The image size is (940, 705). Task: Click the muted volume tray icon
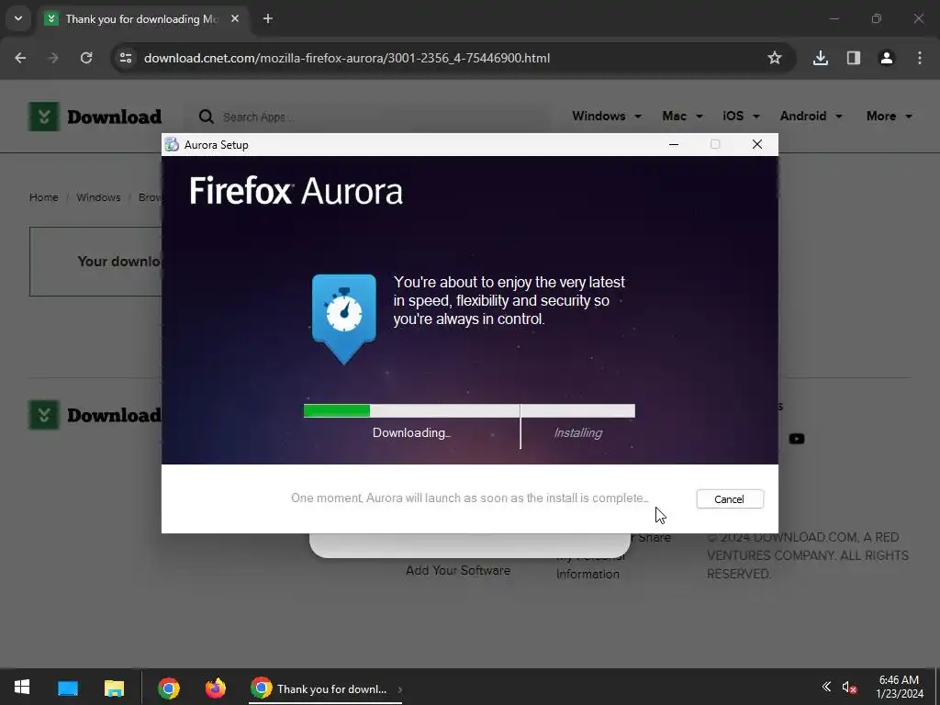(x=849, y=687)
